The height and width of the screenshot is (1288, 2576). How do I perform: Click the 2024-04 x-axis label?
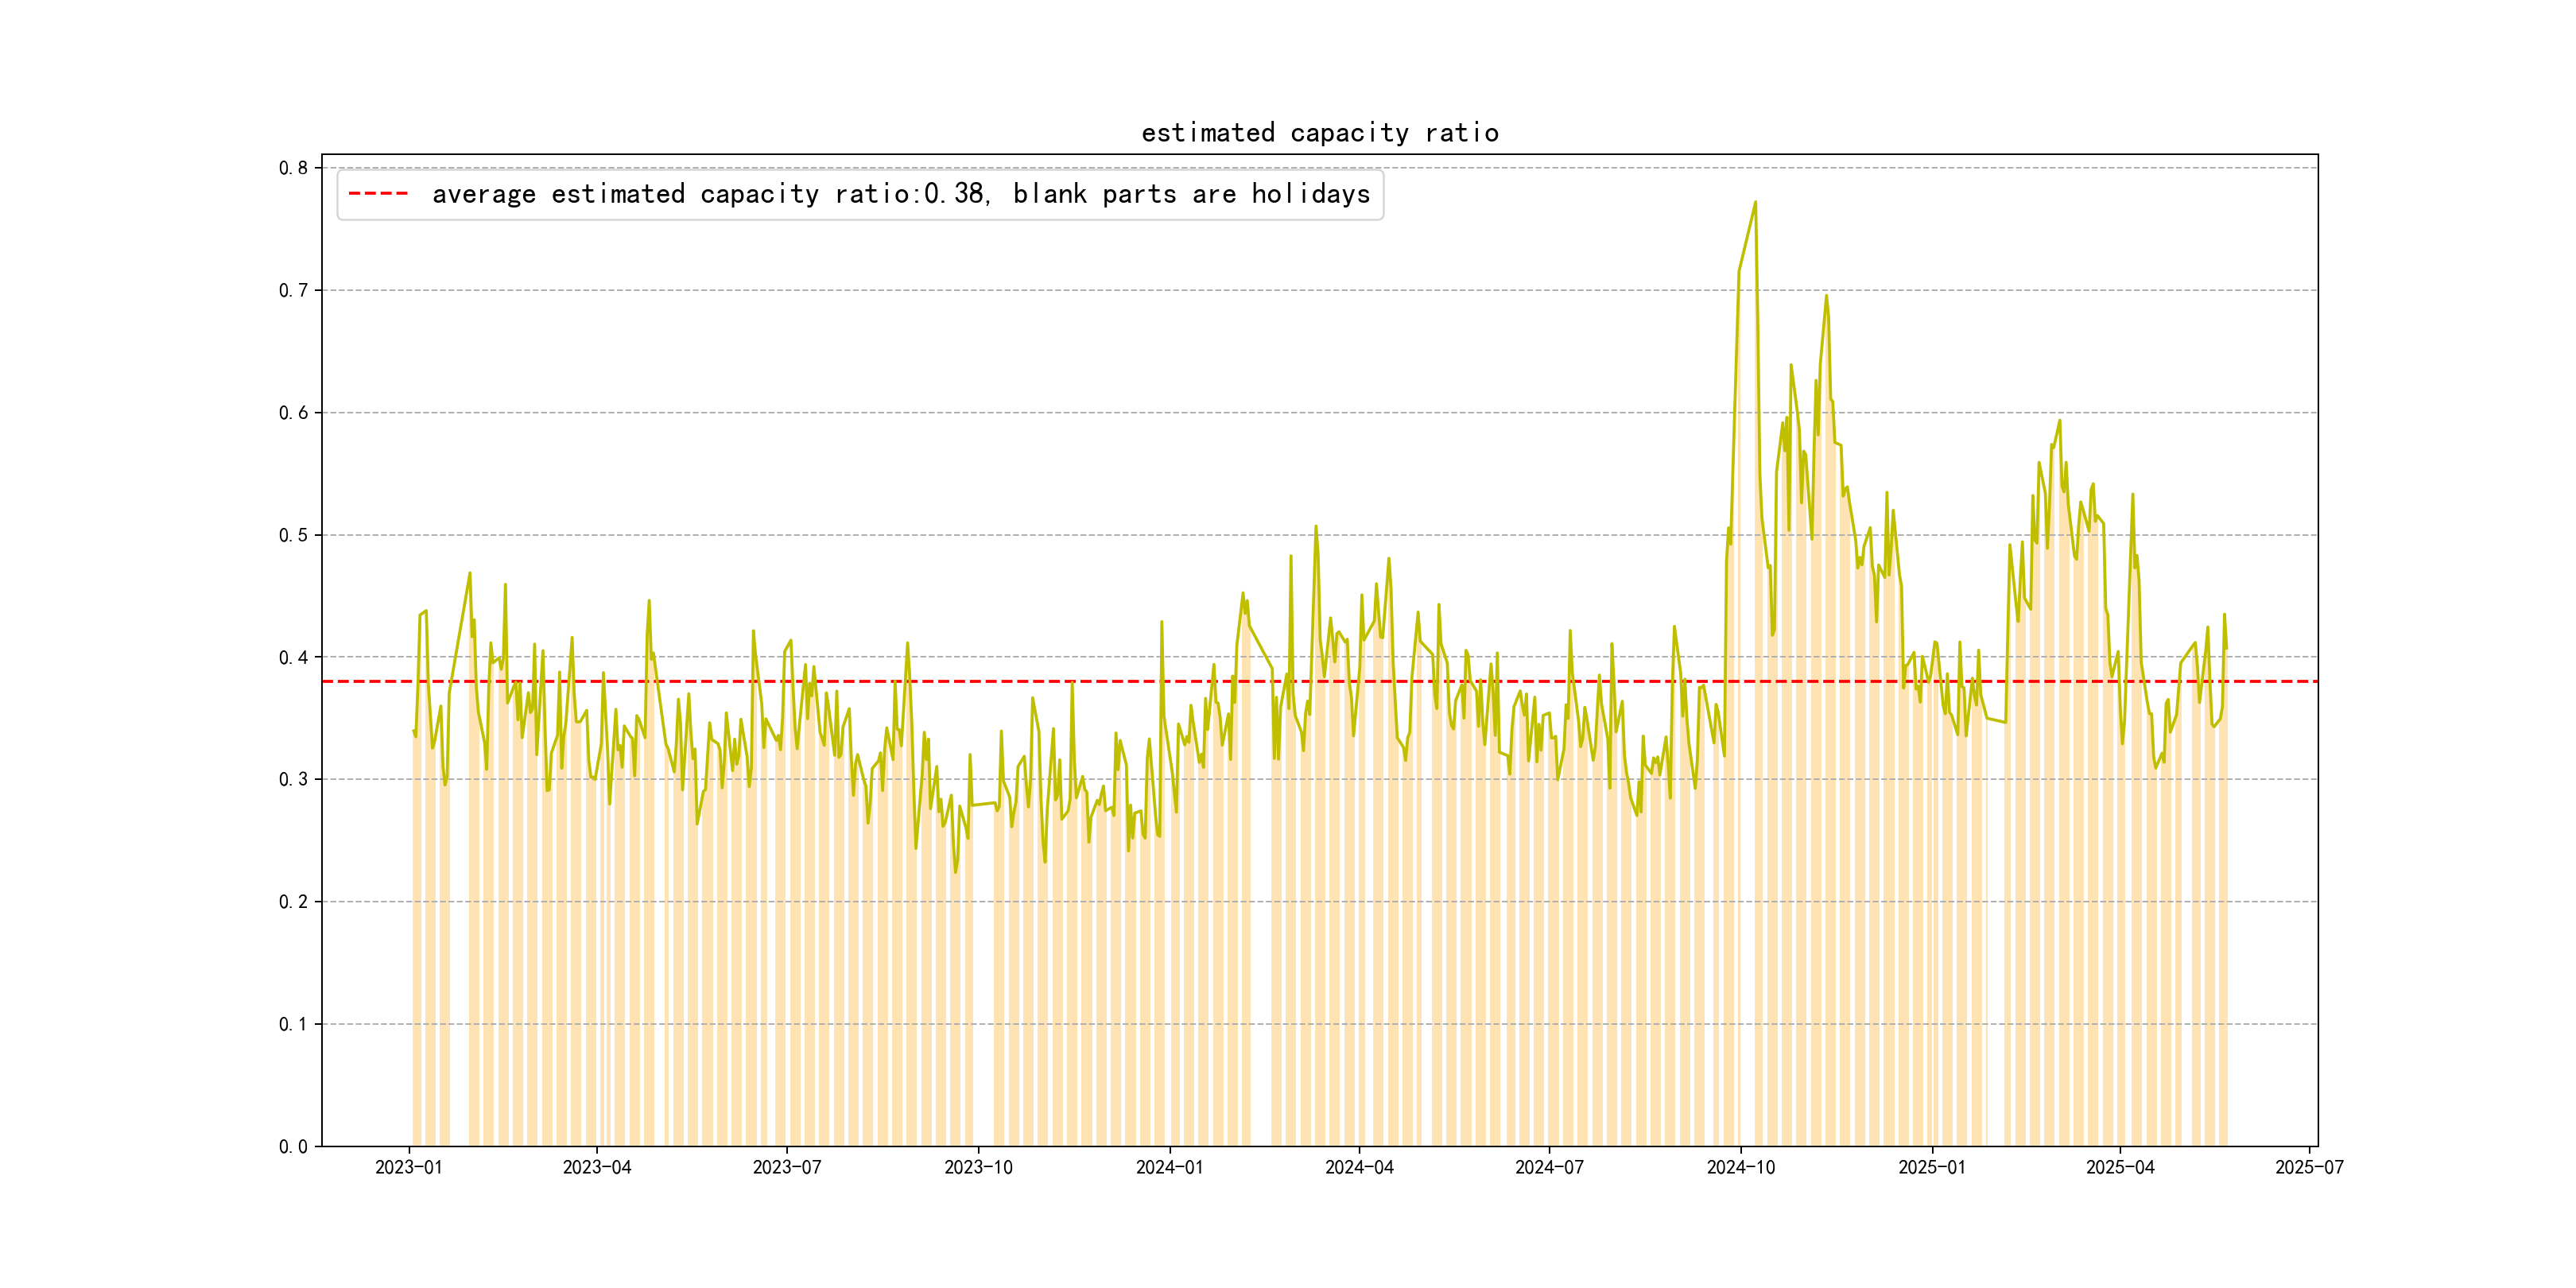point(1359,1167)
